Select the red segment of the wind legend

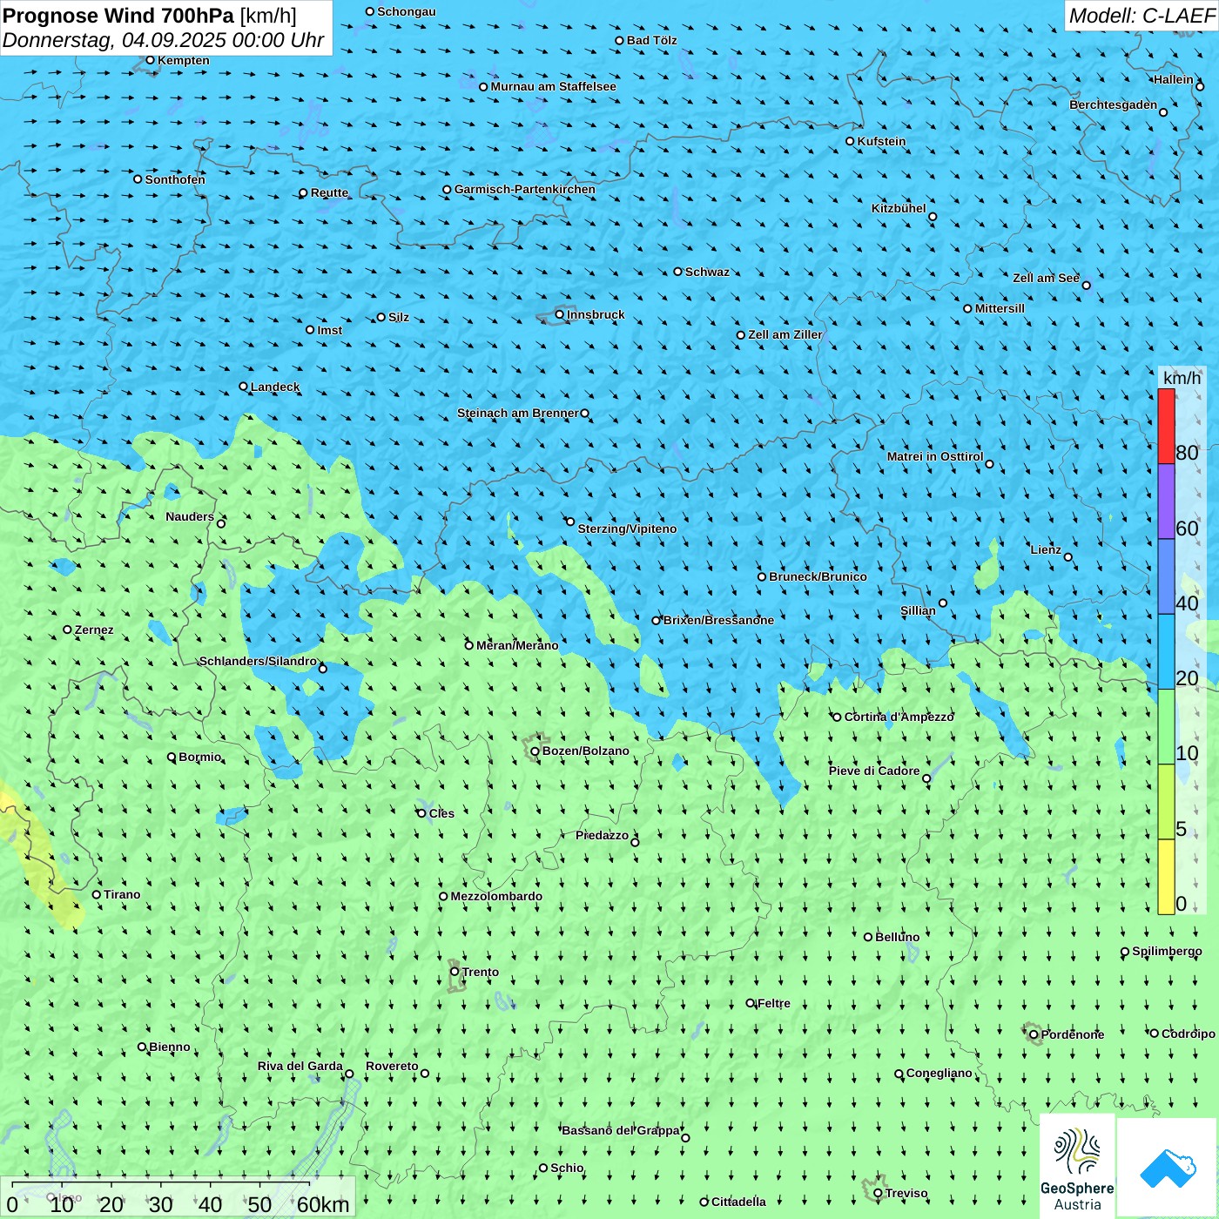coord(1166,426)
